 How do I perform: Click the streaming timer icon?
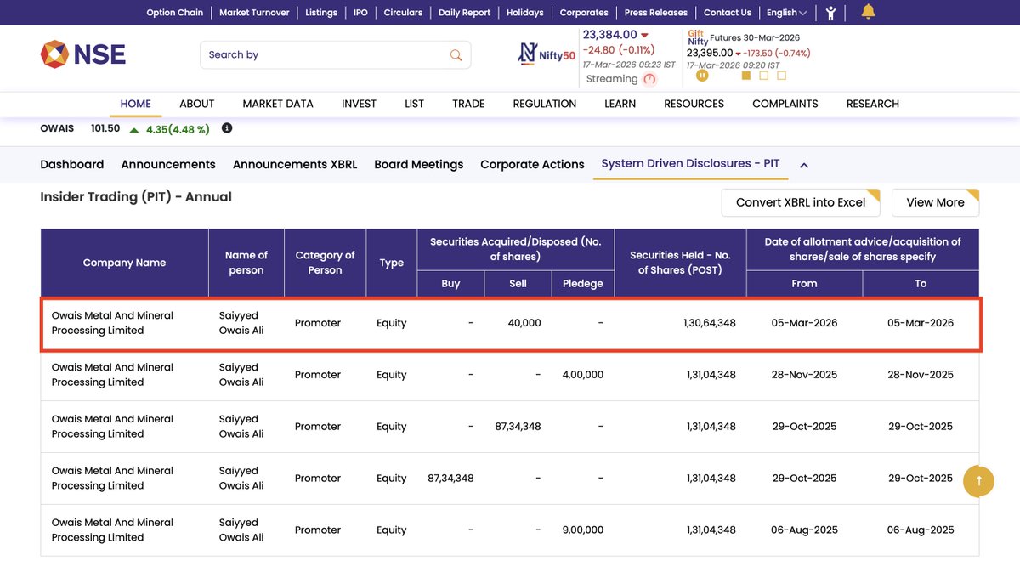[x=650, y=79]
